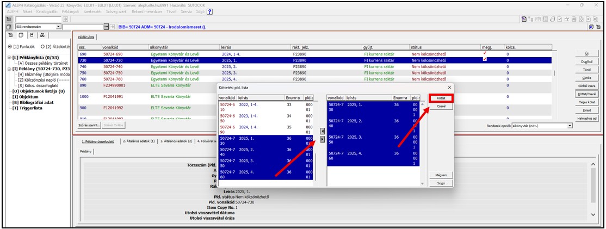Select [A] Összes példány történet in the tree
The image size is (606, 229).
click(43, 63)
